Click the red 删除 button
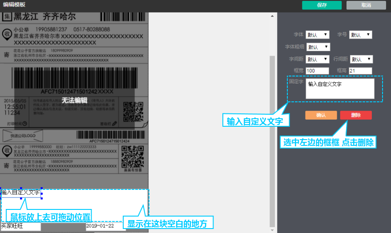391x233 pixels. pos(356,115)
